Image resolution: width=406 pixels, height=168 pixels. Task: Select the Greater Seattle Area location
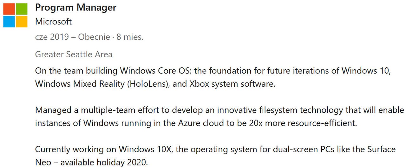74,54
